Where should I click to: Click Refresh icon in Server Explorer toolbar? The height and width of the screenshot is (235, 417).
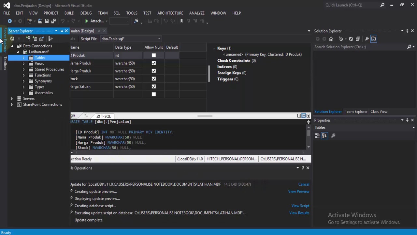[12, 39]
